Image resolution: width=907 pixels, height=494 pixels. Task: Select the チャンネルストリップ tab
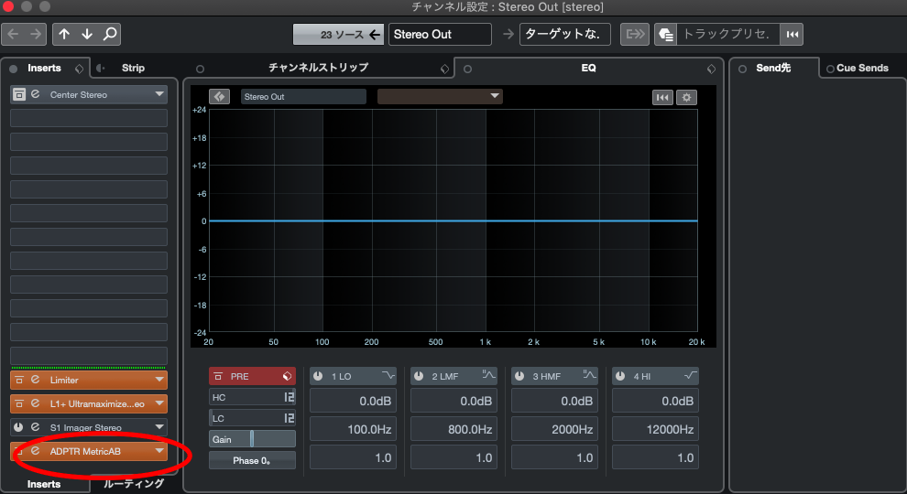(x=318, y=68)
